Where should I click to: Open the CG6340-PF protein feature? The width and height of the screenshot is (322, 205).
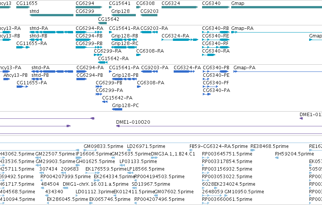210,87
